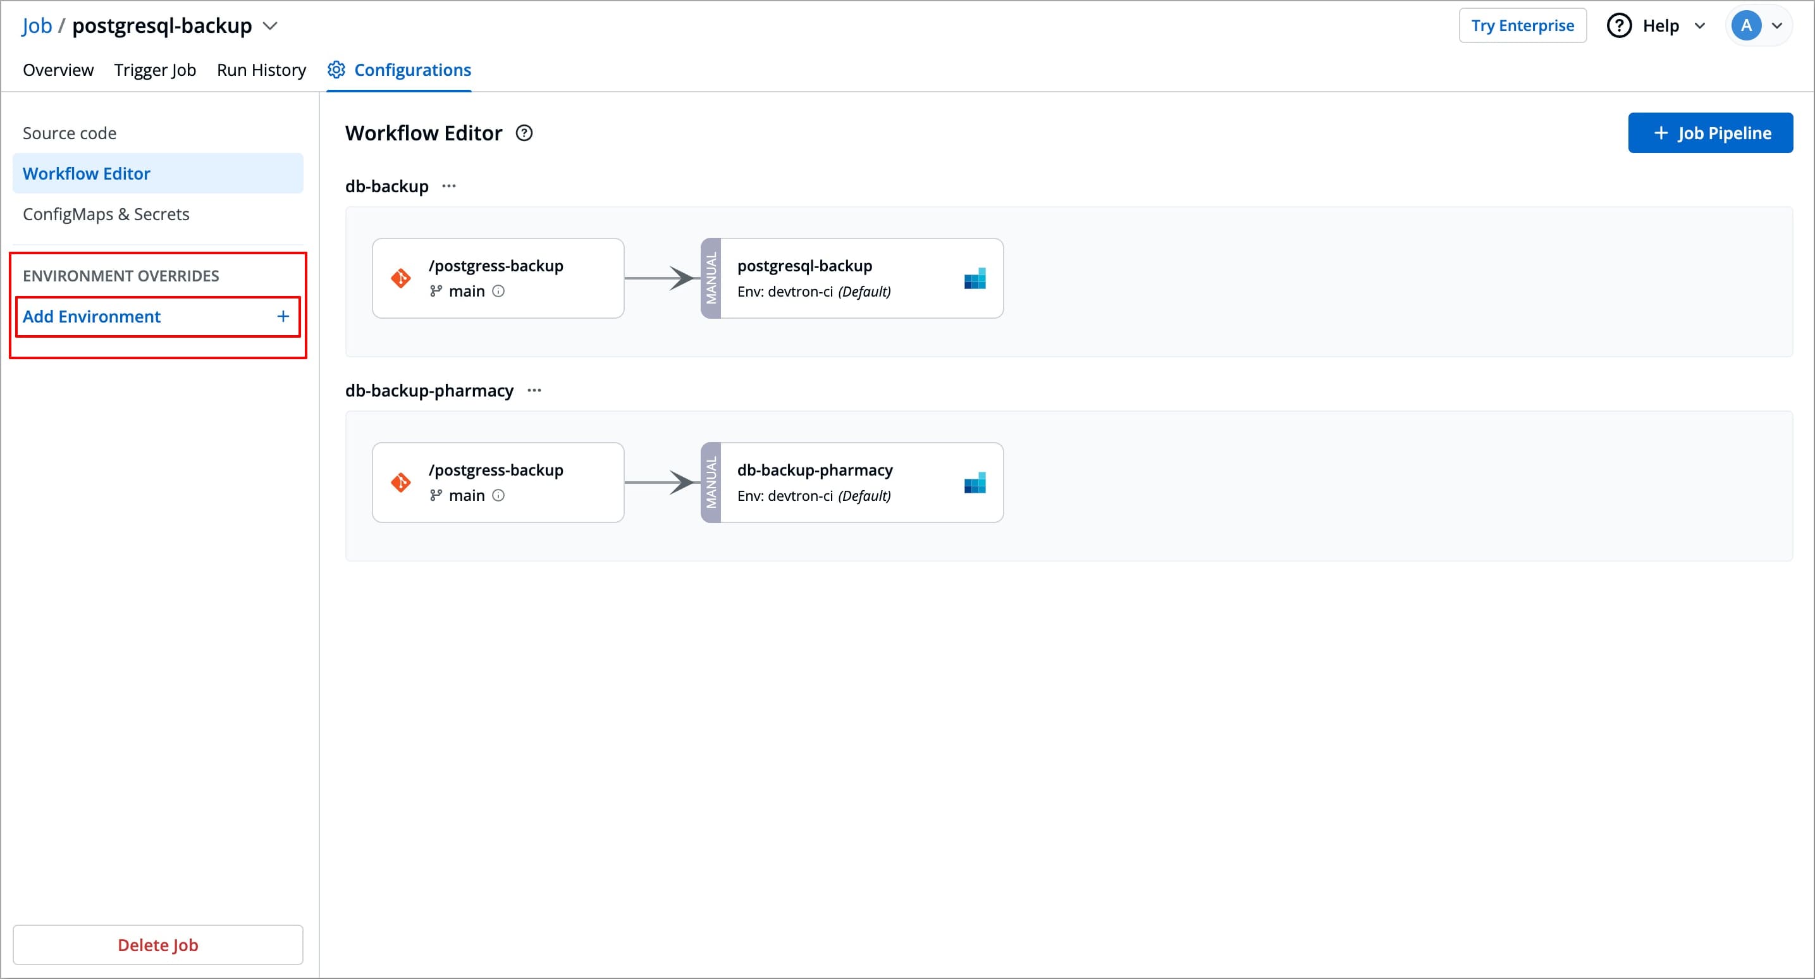Open user avatar A profile menu
This screenshot has height=979, width=1815.
tap(1747, 26)
